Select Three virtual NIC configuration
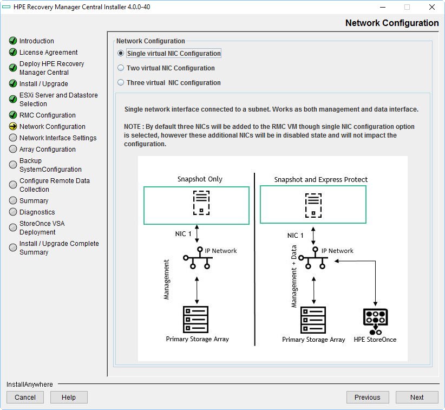The image size is (445, 410). tap(120, 82)
